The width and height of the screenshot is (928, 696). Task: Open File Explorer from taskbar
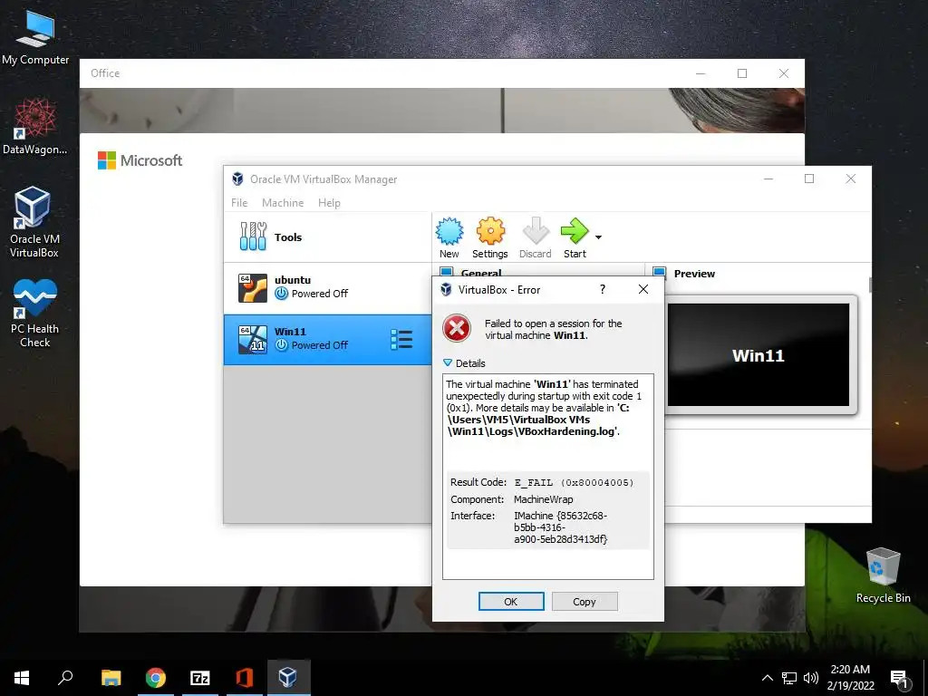coord(111,678)
